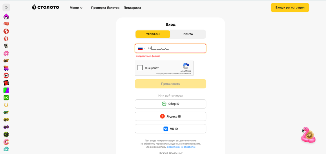
Task: Sign in with Сбер ID
Action: pyautogui.click(x=171, y=104)
